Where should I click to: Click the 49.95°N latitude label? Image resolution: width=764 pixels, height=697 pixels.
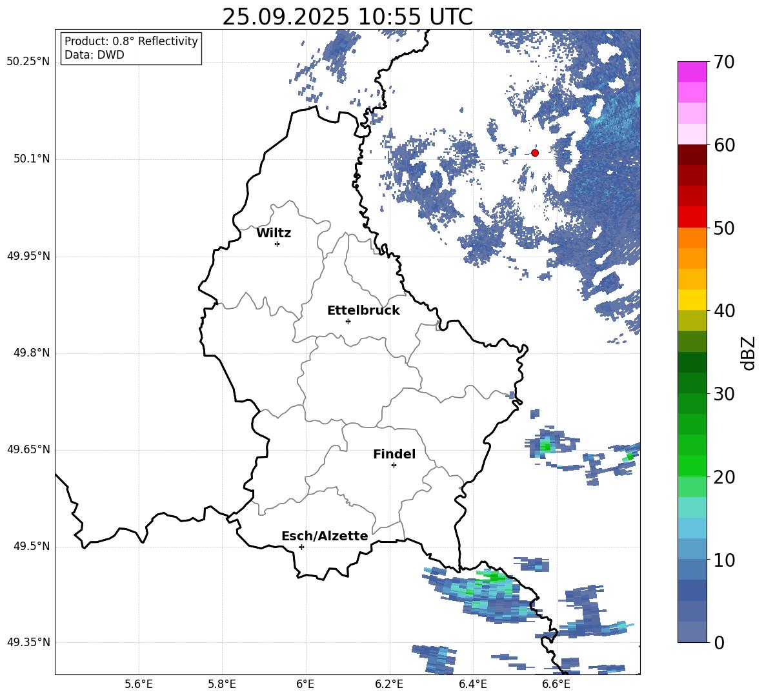click(x=28, y=256)
